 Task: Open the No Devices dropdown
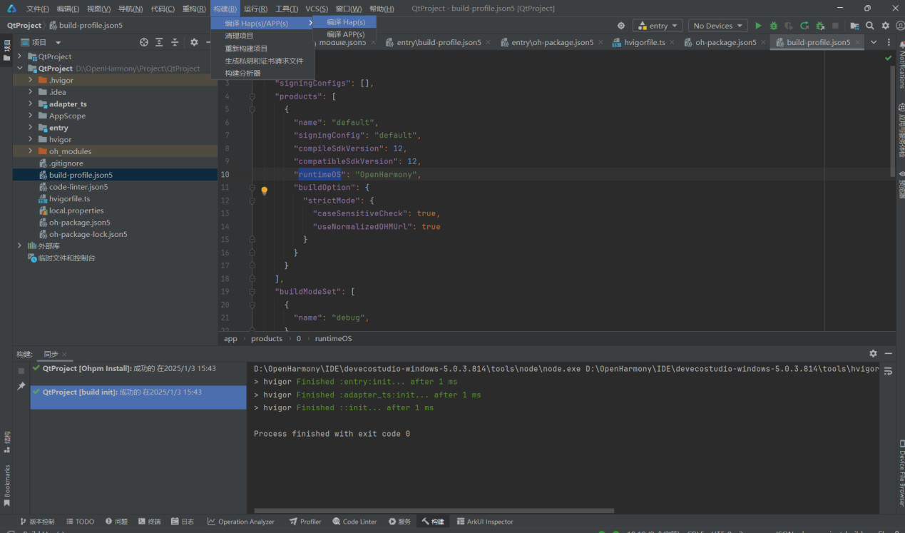(x=717, y=26)
